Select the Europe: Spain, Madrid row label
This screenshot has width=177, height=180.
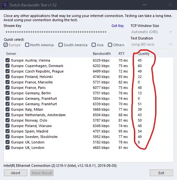pyautogui.click(x=30, y=131)
